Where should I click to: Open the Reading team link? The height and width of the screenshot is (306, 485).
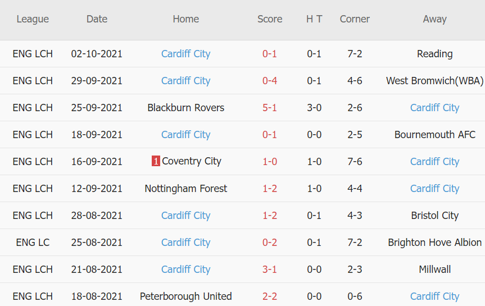[434, 54]
